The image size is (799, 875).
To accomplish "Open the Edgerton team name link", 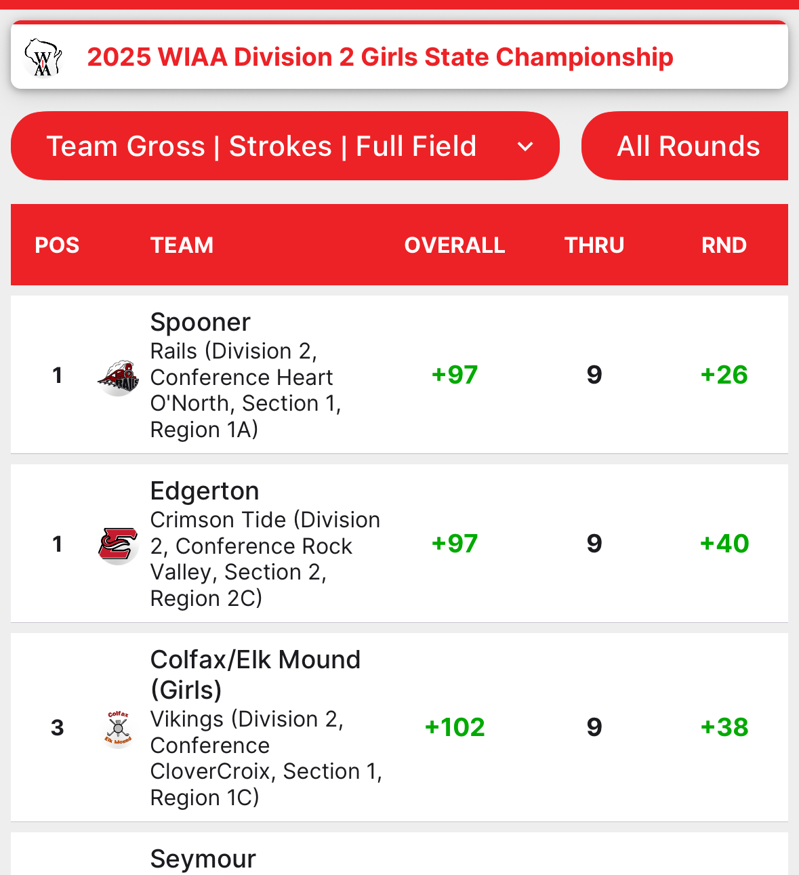I will click(x=205, y=491).
